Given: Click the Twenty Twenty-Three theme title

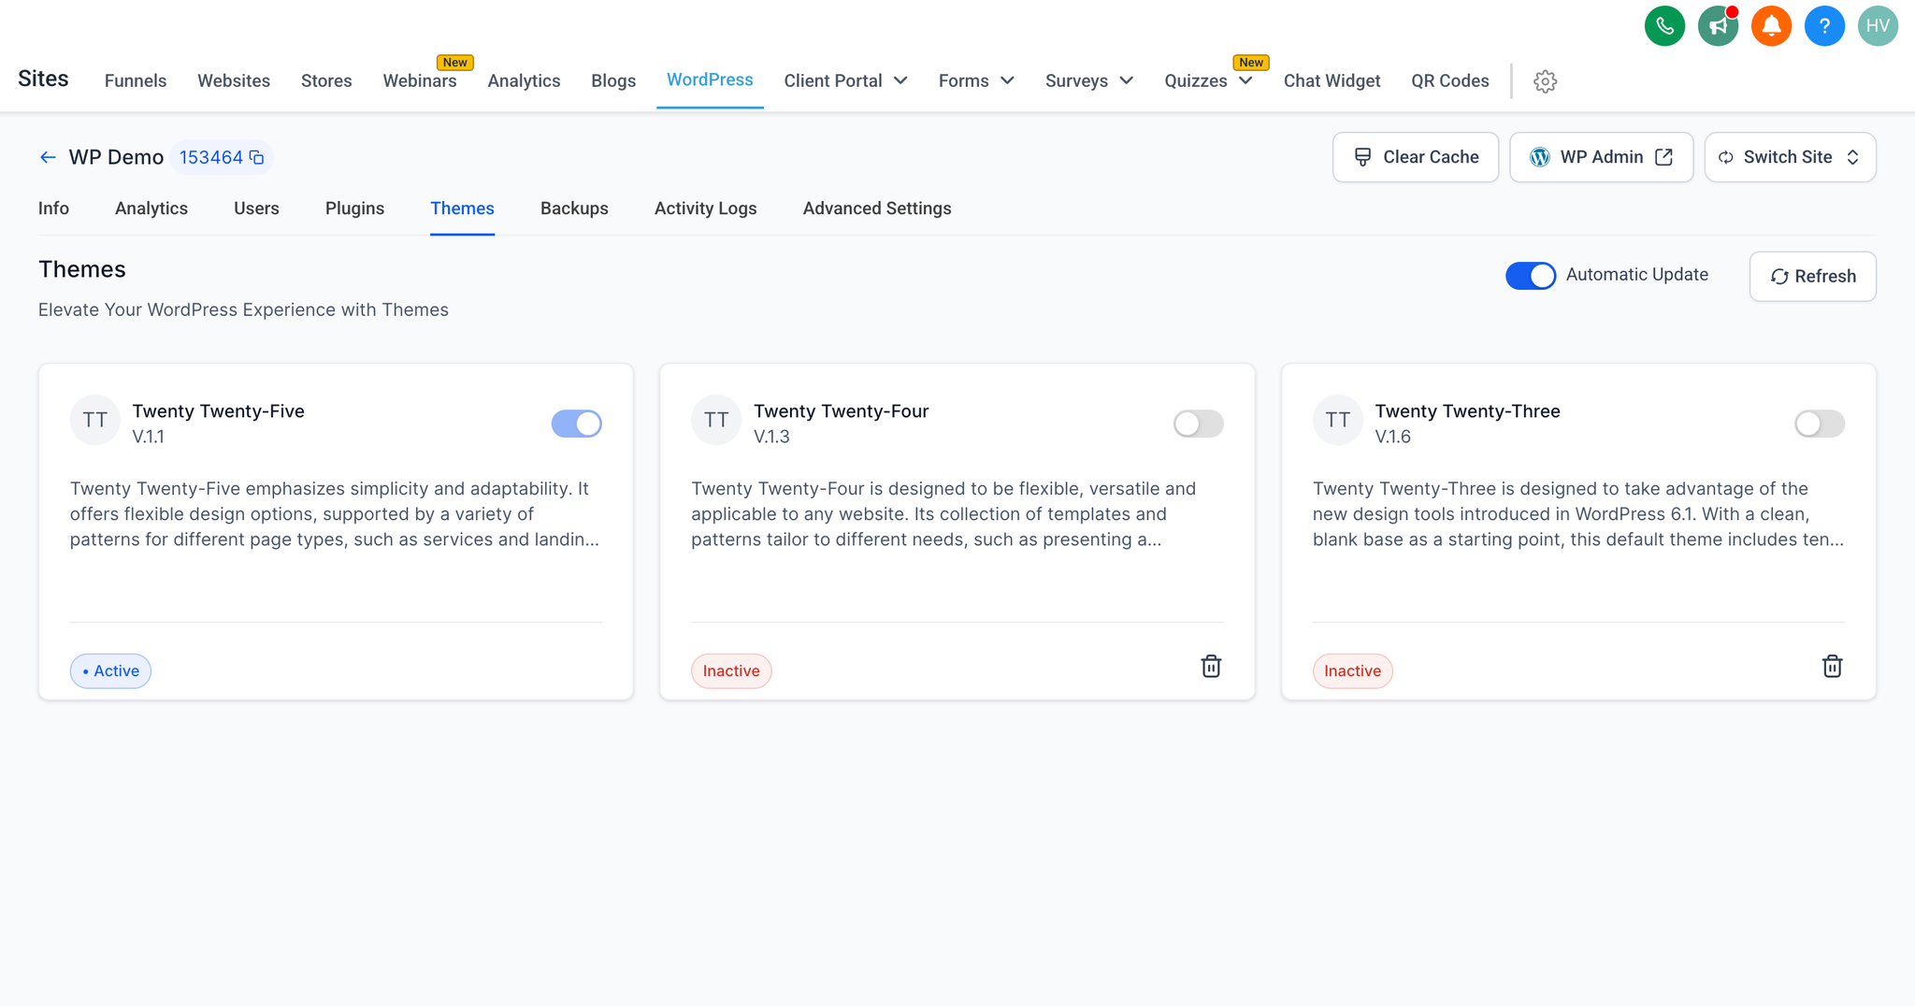Looking at the screenshot, I should (1467, 411).
